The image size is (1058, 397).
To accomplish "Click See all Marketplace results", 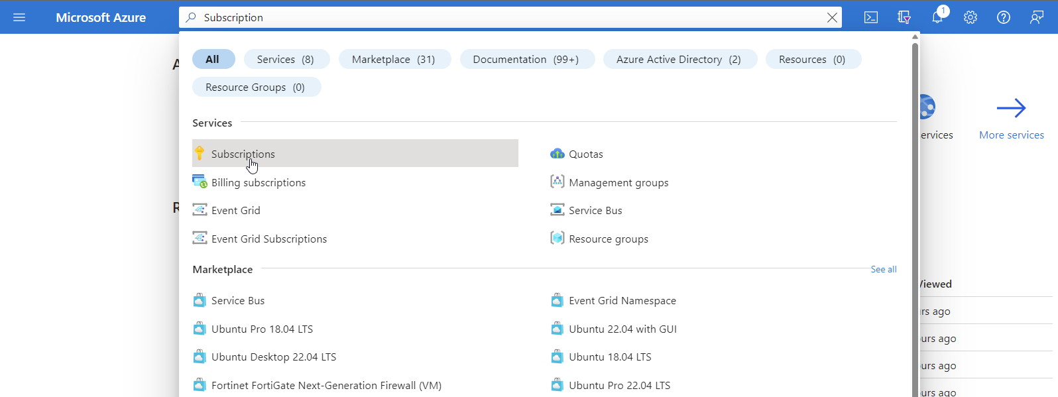I will click(x=883, y=269).
